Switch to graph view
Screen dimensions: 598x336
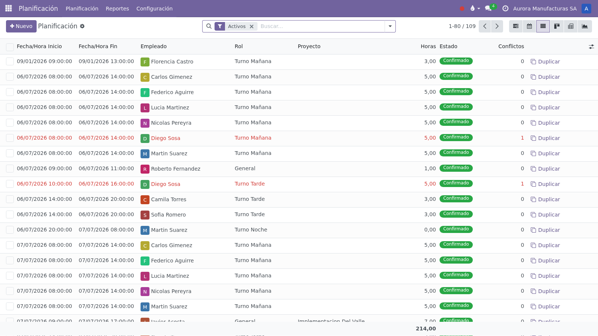coord(585,26)
